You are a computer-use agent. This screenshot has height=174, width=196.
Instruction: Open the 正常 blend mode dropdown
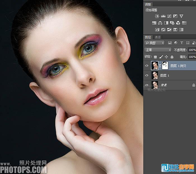(x=158, y=50)
